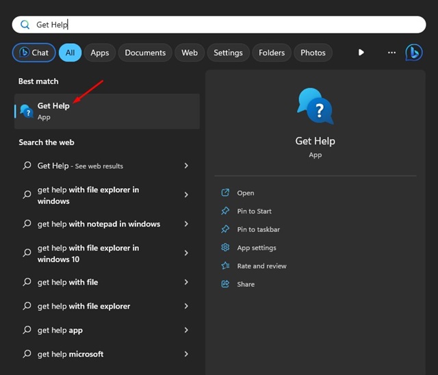Click in the search box containing 'Get Help'

coord(219,25)
